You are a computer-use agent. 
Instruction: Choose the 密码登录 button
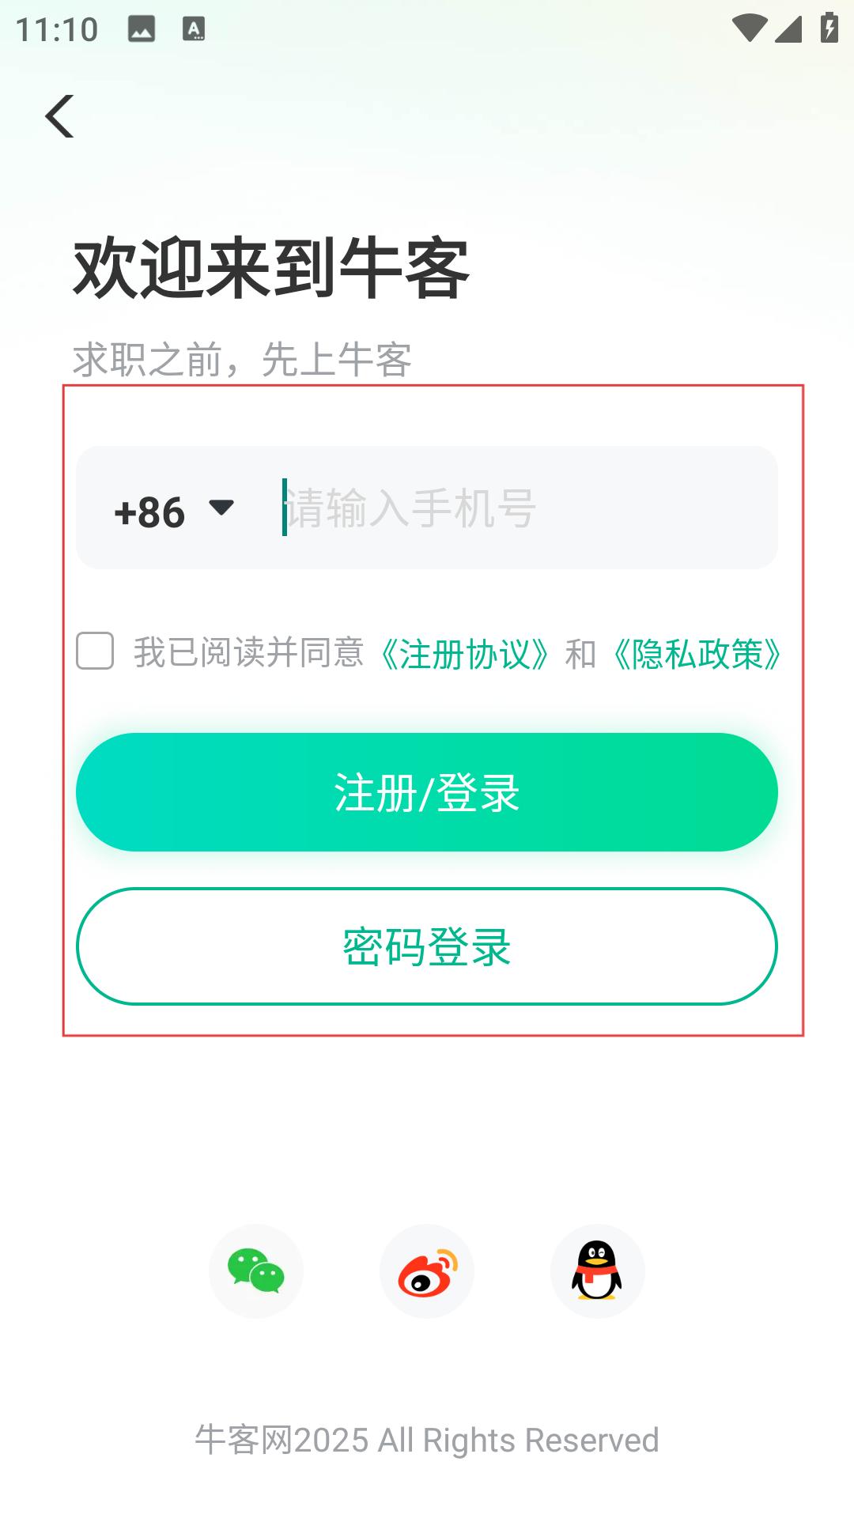(x=427, y=946)
